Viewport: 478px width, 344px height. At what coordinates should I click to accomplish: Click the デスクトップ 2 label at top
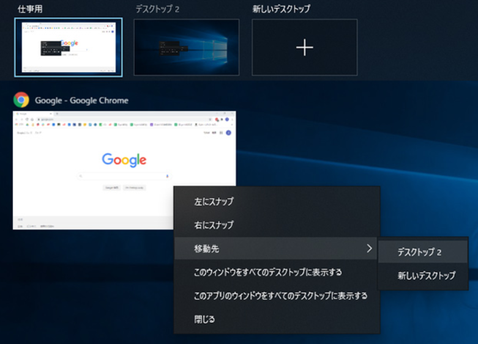pyautogui.click(x=157, y=9)
